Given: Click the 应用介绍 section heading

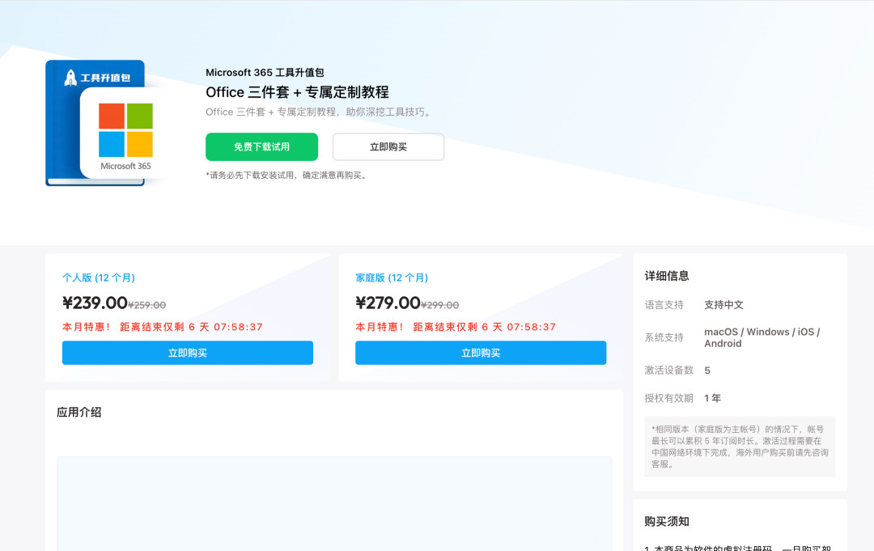Looking at the screenshot, I should click(79, 413).
